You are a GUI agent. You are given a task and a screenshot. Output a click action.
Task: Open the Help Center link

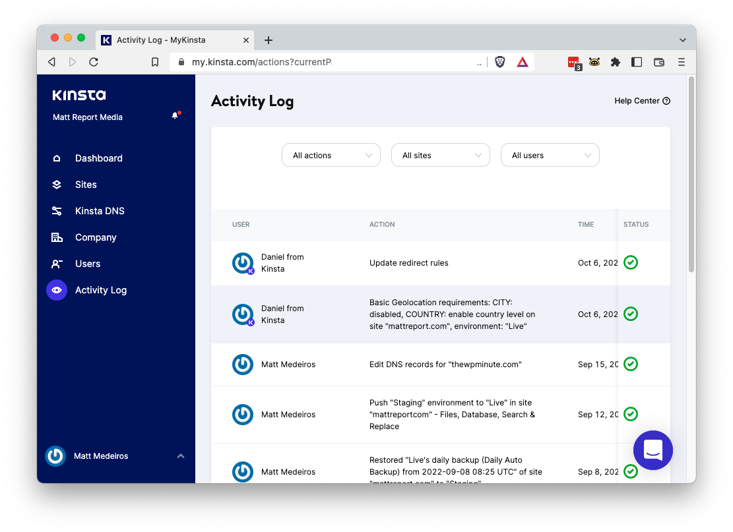tap(642, 101)
